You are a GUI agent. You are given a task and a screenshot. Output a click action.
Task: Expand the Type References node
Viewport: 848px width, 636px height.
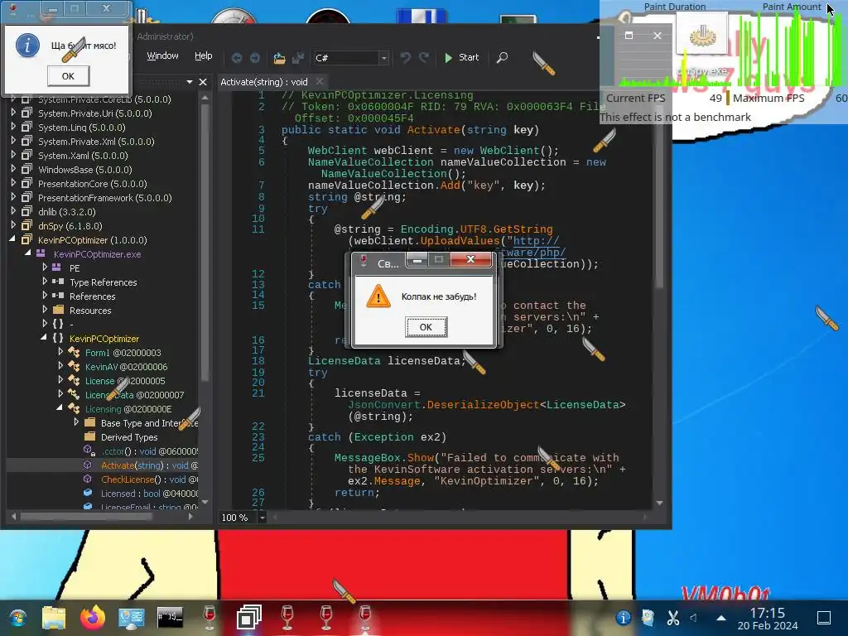tap(45, 282)
